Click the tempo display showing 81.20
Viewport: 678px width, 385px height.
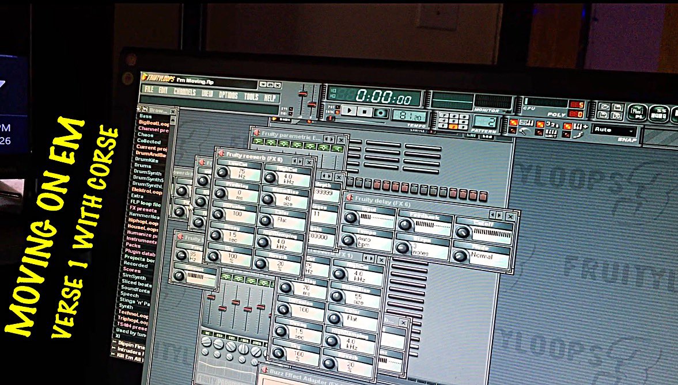click(408, 116)
